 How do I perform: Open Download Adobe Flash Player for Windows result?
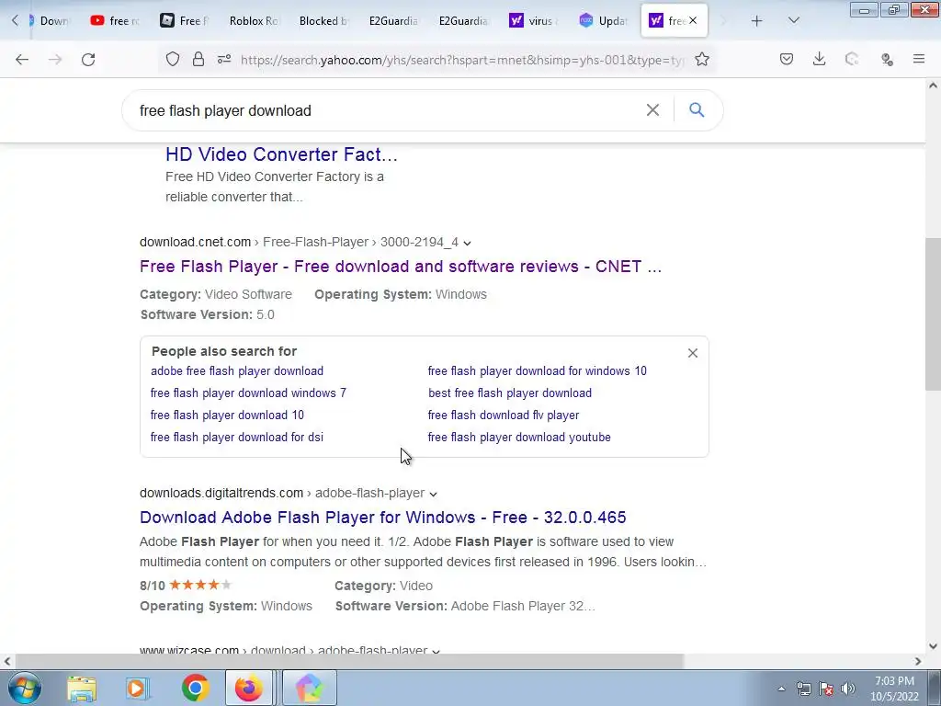(383, 517)
